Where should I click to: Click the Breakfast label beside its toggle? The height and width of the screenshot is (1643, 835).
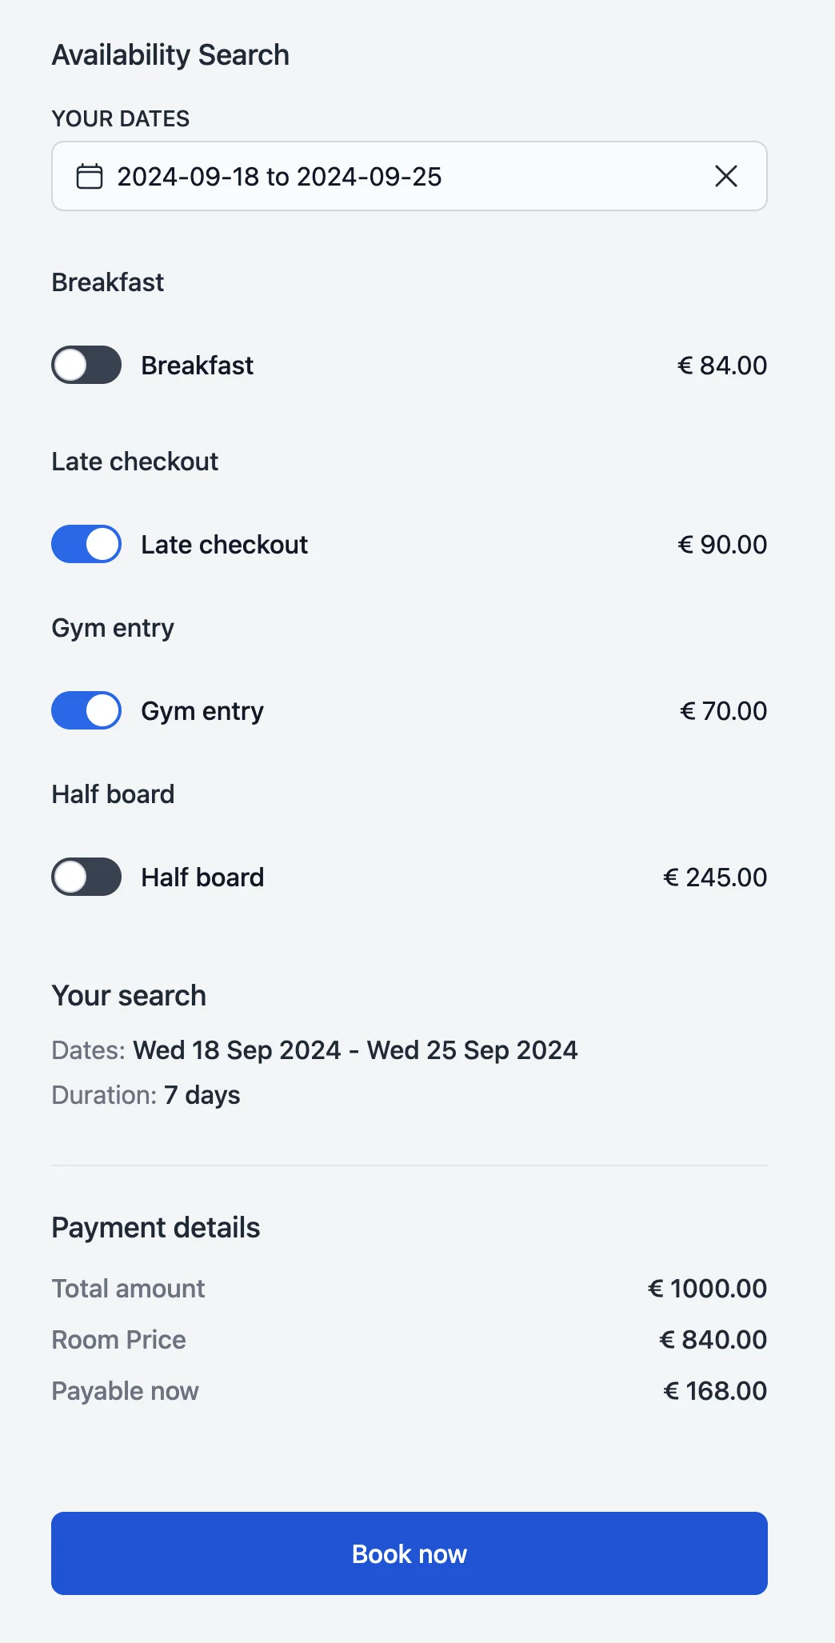click(197, 366)
